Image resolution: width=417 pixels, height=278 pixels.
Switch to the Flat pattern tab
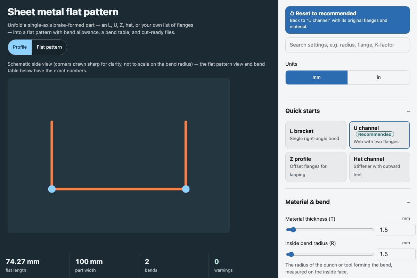pyautogui.click(x=49, y=47)
